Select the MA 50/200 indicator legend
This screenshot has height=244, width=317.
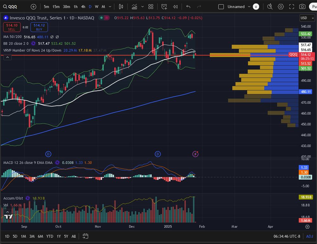point(12,37)
